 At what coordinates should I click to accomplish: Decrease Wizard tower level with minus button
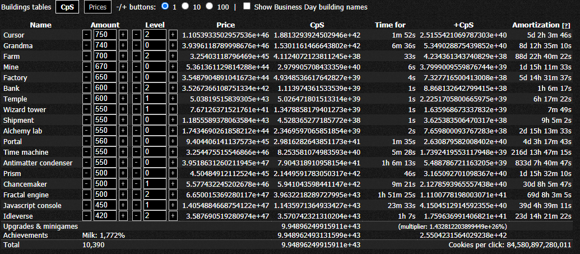[x=137, y=110]
